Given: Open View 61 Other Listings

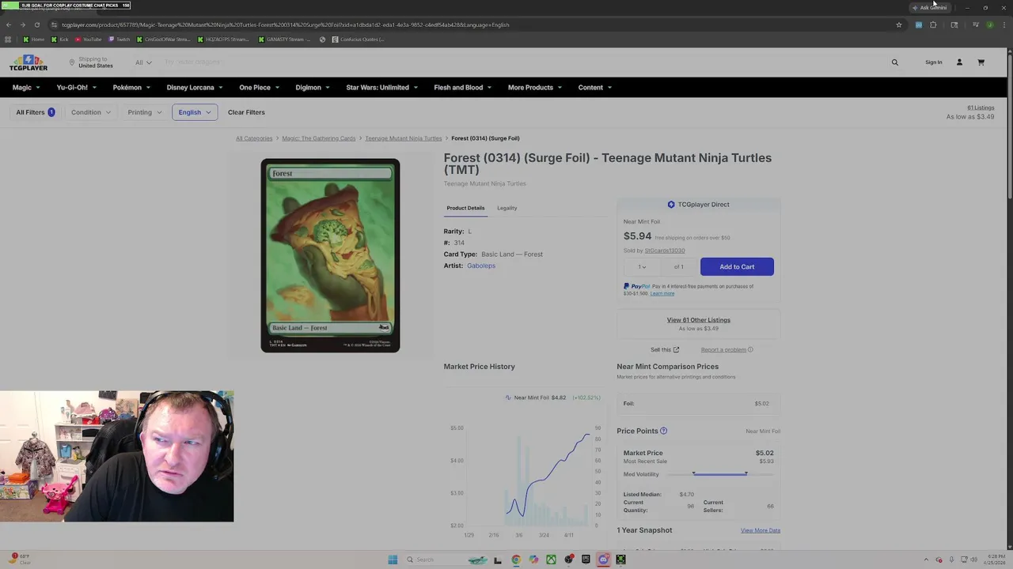Looking at the screenshot, I should [699, 320].
